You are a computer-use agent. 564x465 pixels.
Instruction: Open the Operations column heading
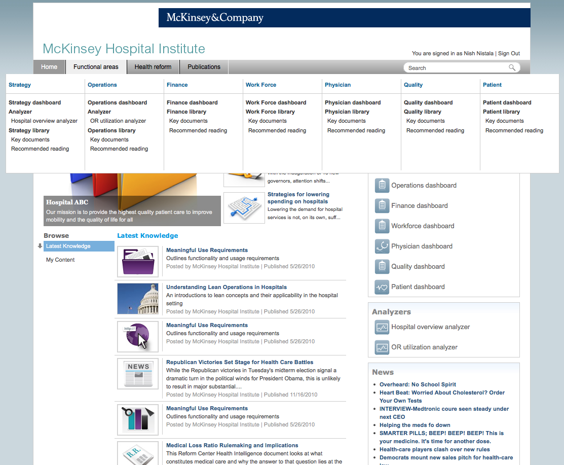point(102,85)
